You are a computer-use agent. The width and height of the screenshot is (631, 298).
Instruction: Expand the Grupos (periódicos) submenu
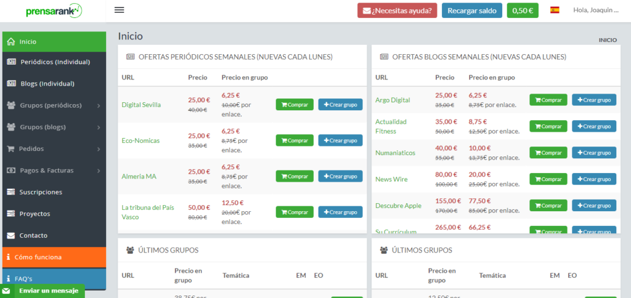(99, 106)
